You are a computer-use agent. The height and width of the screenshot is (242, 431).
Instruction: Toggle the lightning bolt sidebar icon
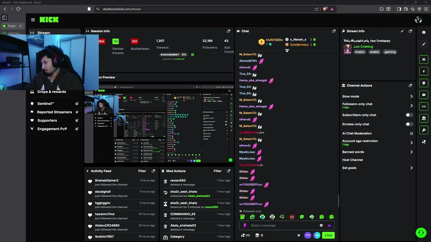424,71
